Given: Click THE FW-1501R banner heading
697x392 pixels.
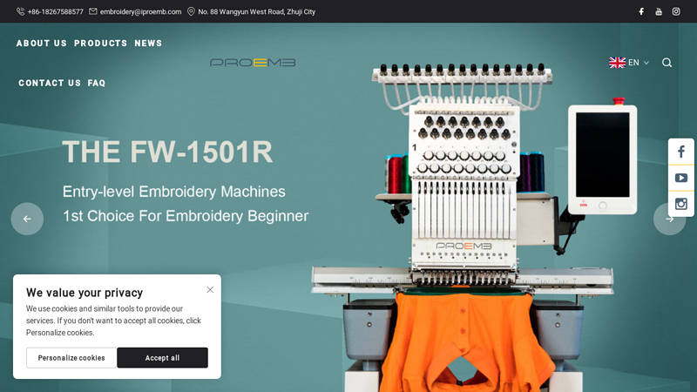Looking at the screenshot, I should coord(167,152).
